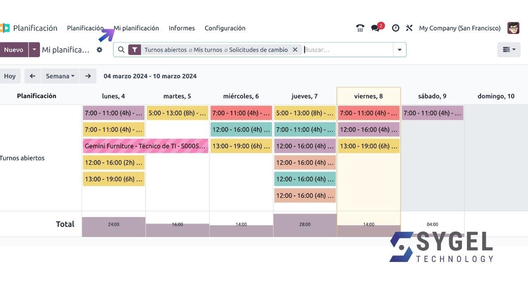528x297 pixels.
Task: Expand the search options dropdown arrow
Action: tap(399, 49)
